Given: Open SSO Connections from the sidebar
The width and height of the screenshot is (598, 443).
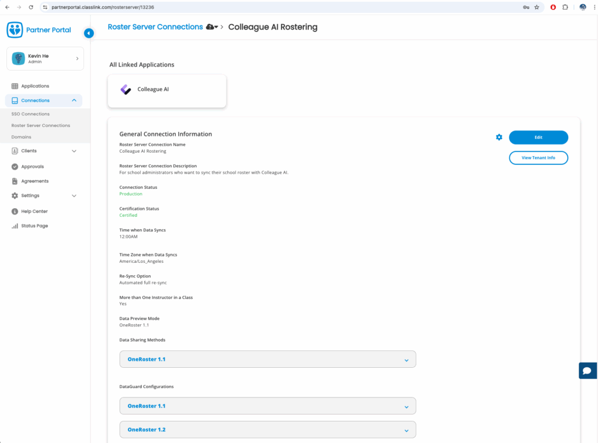Looking at the screenshot, I should click(x=30, y=114).
